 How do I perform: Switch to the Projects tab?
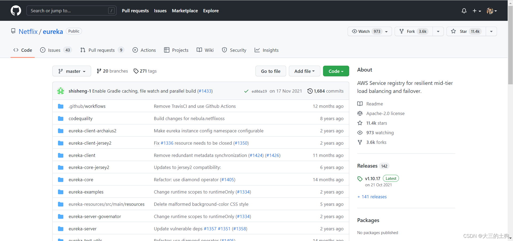(176, 50)
